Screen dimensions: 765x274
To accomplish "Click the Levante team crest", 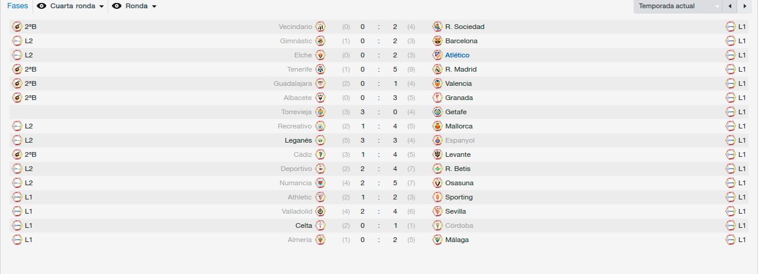I will tap(438, 154).
